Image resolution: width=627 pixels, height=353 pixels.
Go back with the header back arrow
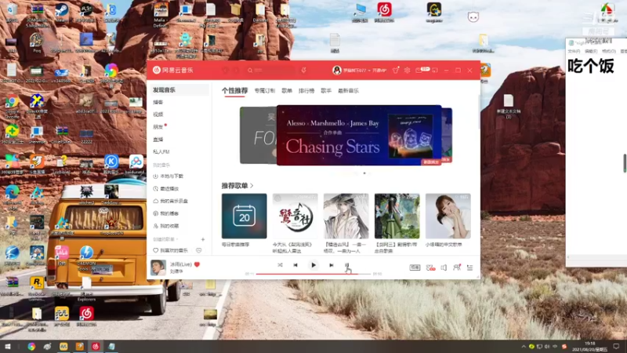point(226,71)
